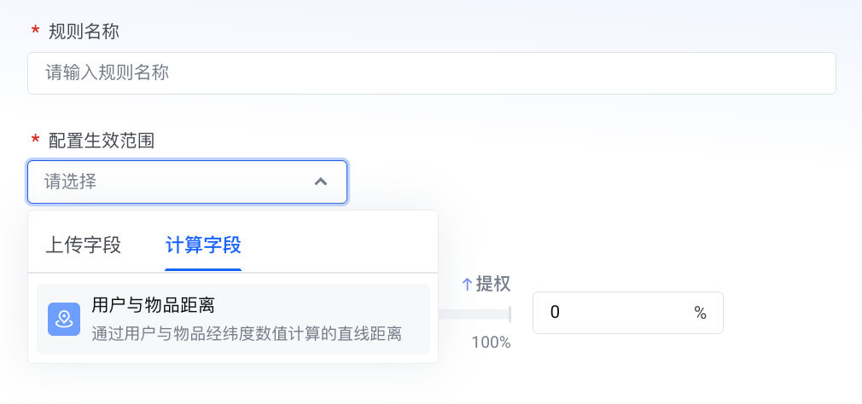Image resolution: width=862 pixels, height=404 pixels.
Task: Click the 请选择 placeholder in the scope selector
Action: click(70, 182)
